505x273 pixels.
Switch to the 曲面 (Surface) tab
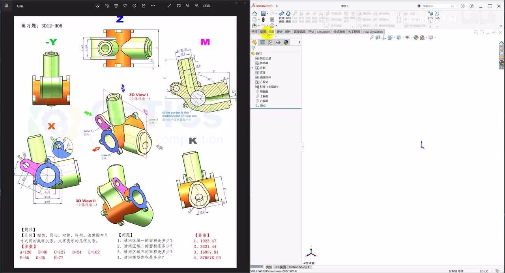click(x=271, y=32)
